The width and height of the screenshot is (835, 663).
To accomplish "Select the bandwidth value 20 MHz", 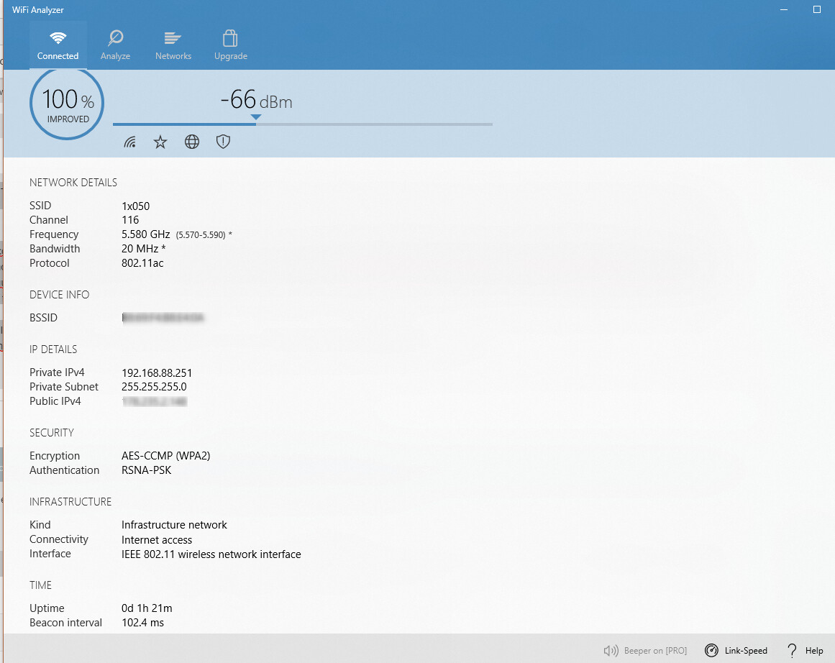I will click(x=140, y=249).
